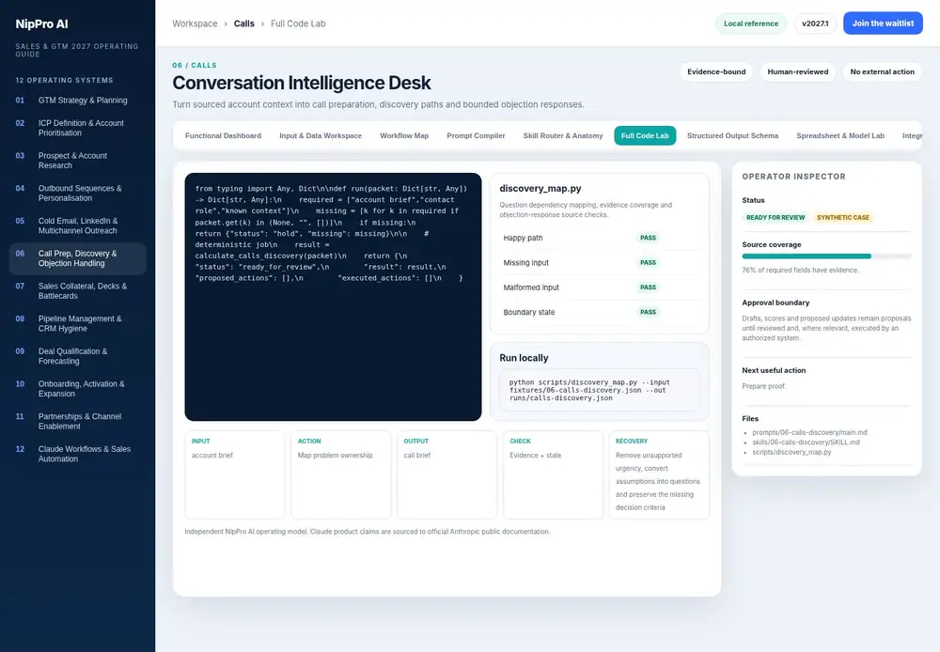Go to Prospect & Account Research

pos(77,160)
